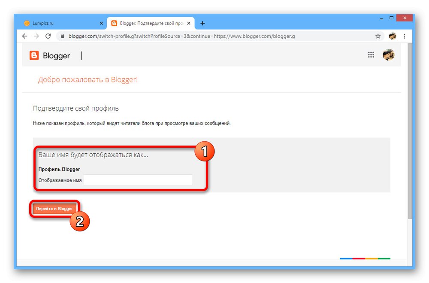Click the Профиль Blogger label
429x283 pixels.
coord(59,169)
